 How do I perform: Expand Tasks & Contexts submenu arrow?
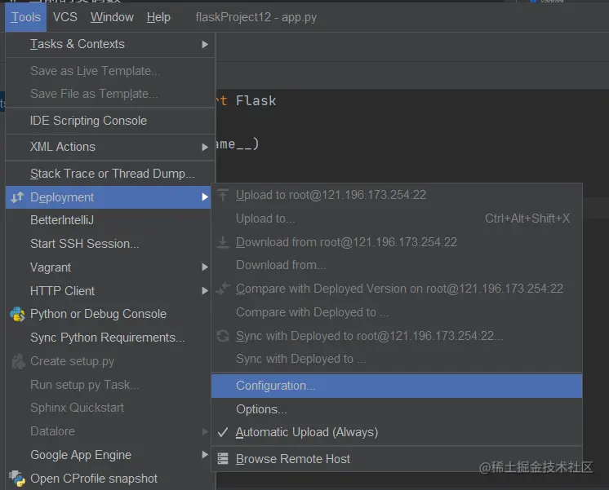[205, 45]
